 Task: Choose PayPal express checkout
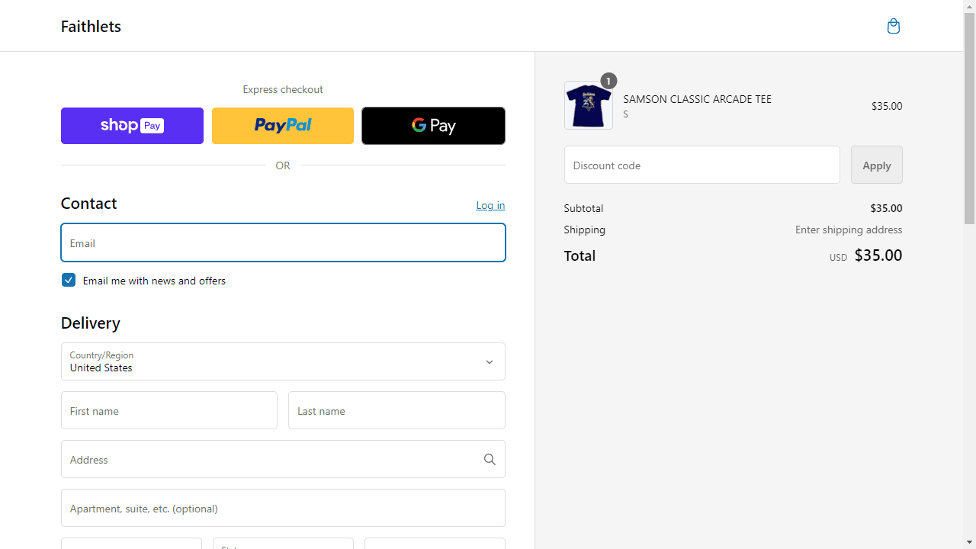[x=283, y=126]
